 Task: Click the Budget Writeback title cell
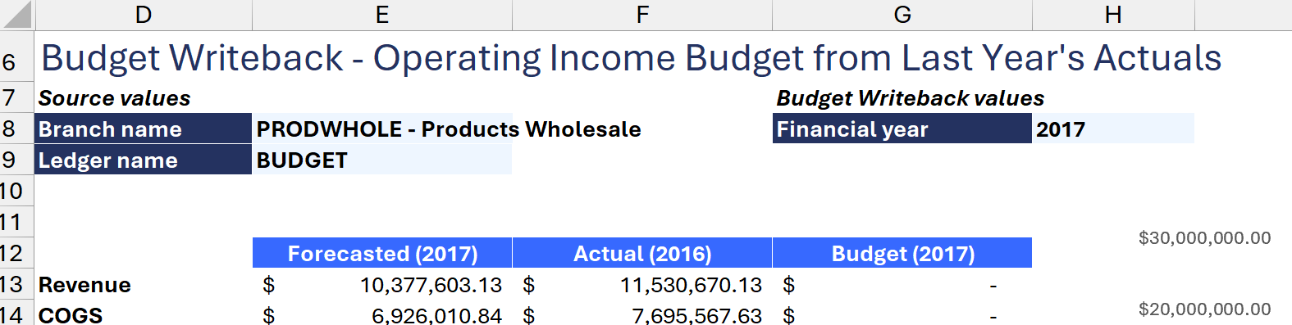pyautogui.click(x=632, y=57)
